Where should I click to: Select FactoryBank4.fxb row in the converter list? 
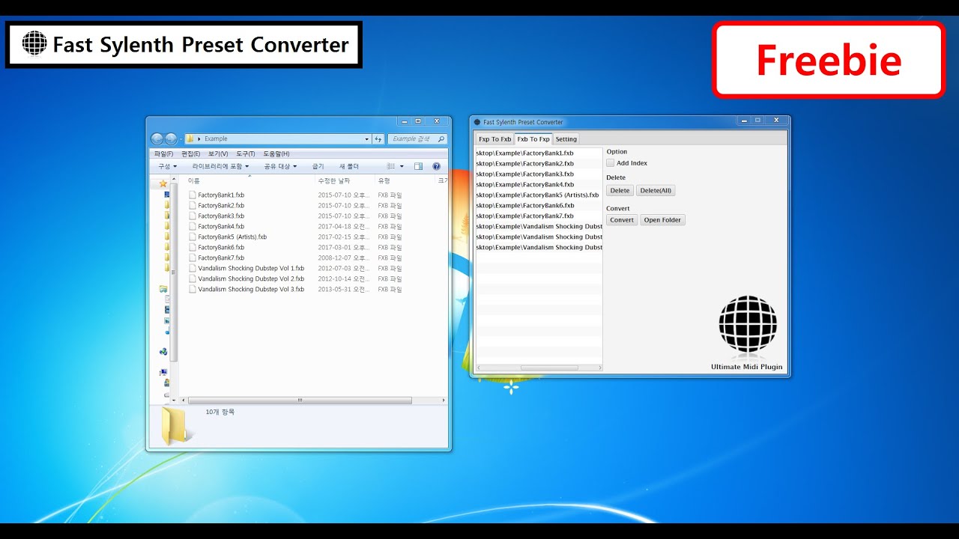(539, 184)
